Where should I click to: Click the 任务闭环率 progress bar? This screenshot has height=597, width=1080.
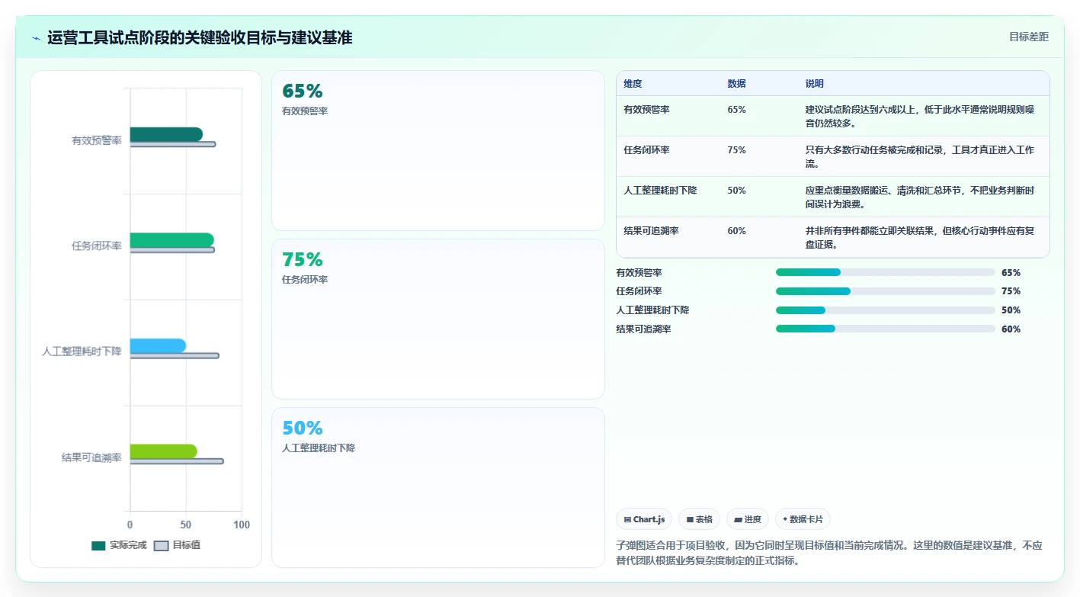point(886,291)
